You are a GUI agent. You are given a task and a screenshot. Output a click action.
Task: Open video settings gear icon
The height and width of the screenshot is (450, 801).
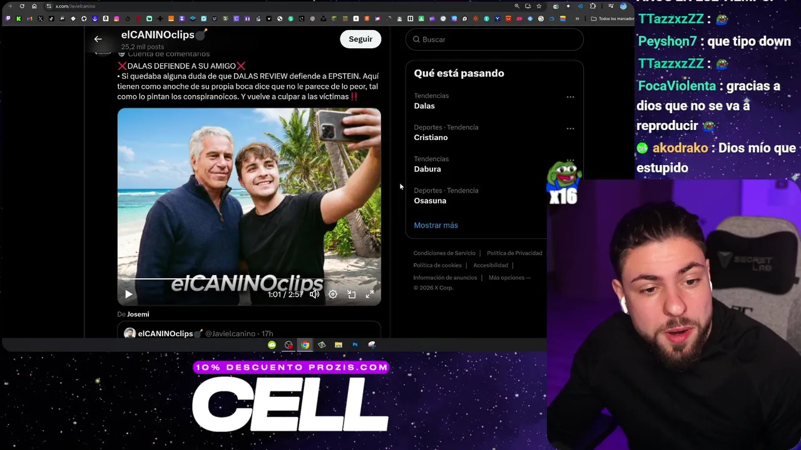pyautogui.click(x=333, y=294)
